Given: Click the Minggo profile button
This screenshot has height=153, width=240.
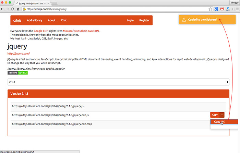Looking at the screenshot, I should point(234,3).
